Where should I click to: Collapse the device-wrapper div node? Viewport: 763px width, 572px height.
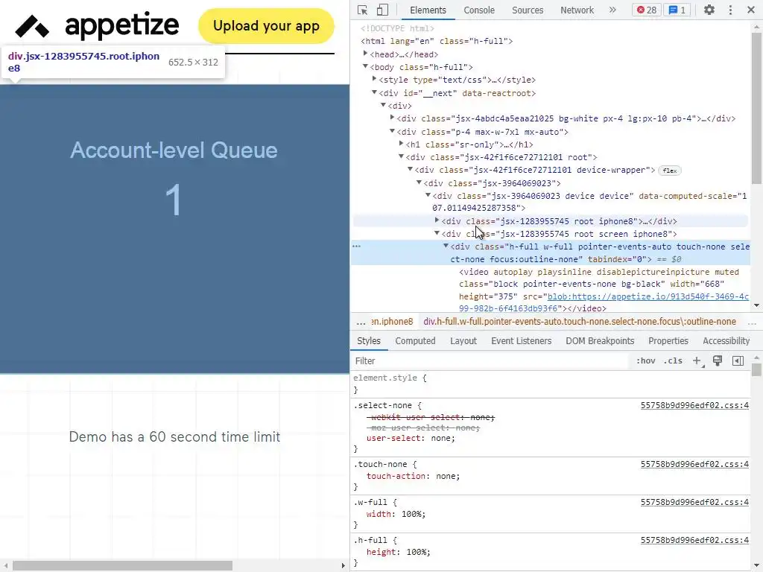(411, 169)
